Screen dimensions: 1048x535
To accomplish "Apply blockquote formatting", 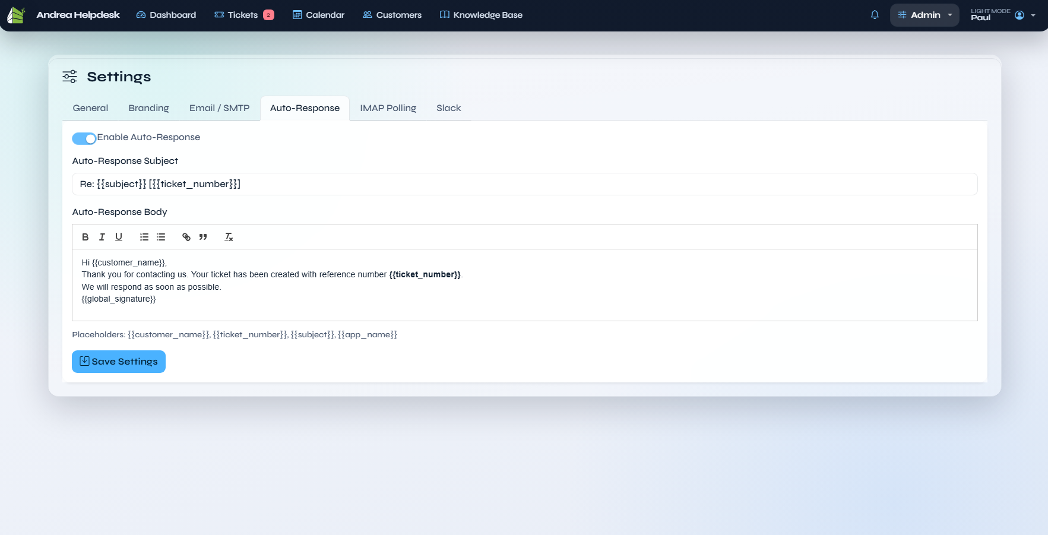I will [203, 237].
